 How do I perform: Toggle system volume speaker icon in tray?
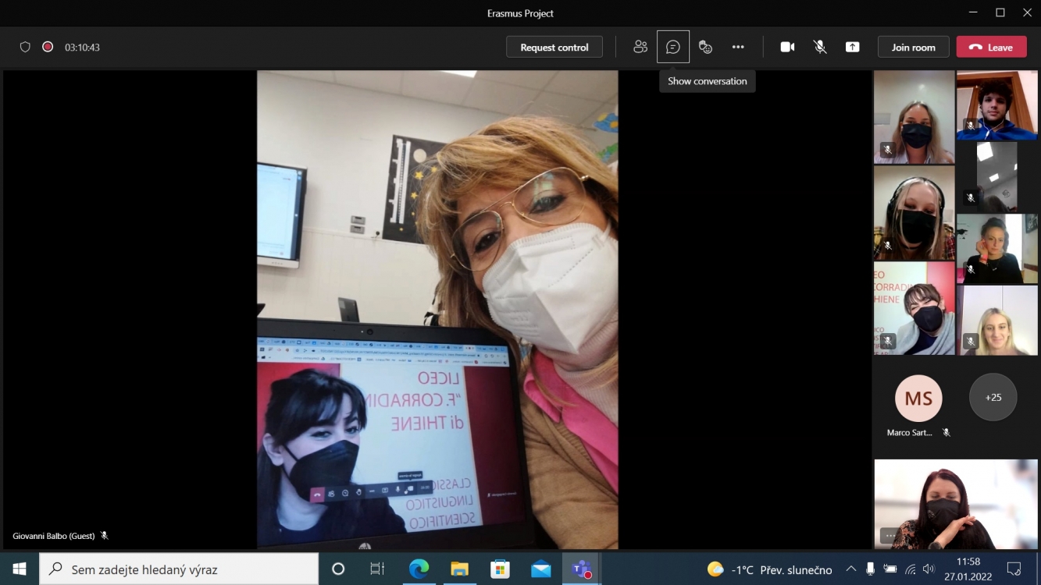929,569
